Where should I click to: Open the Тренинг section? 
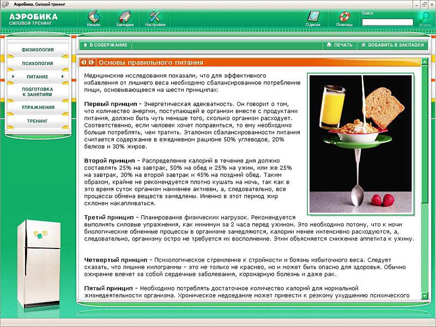(x=37, y=121)
